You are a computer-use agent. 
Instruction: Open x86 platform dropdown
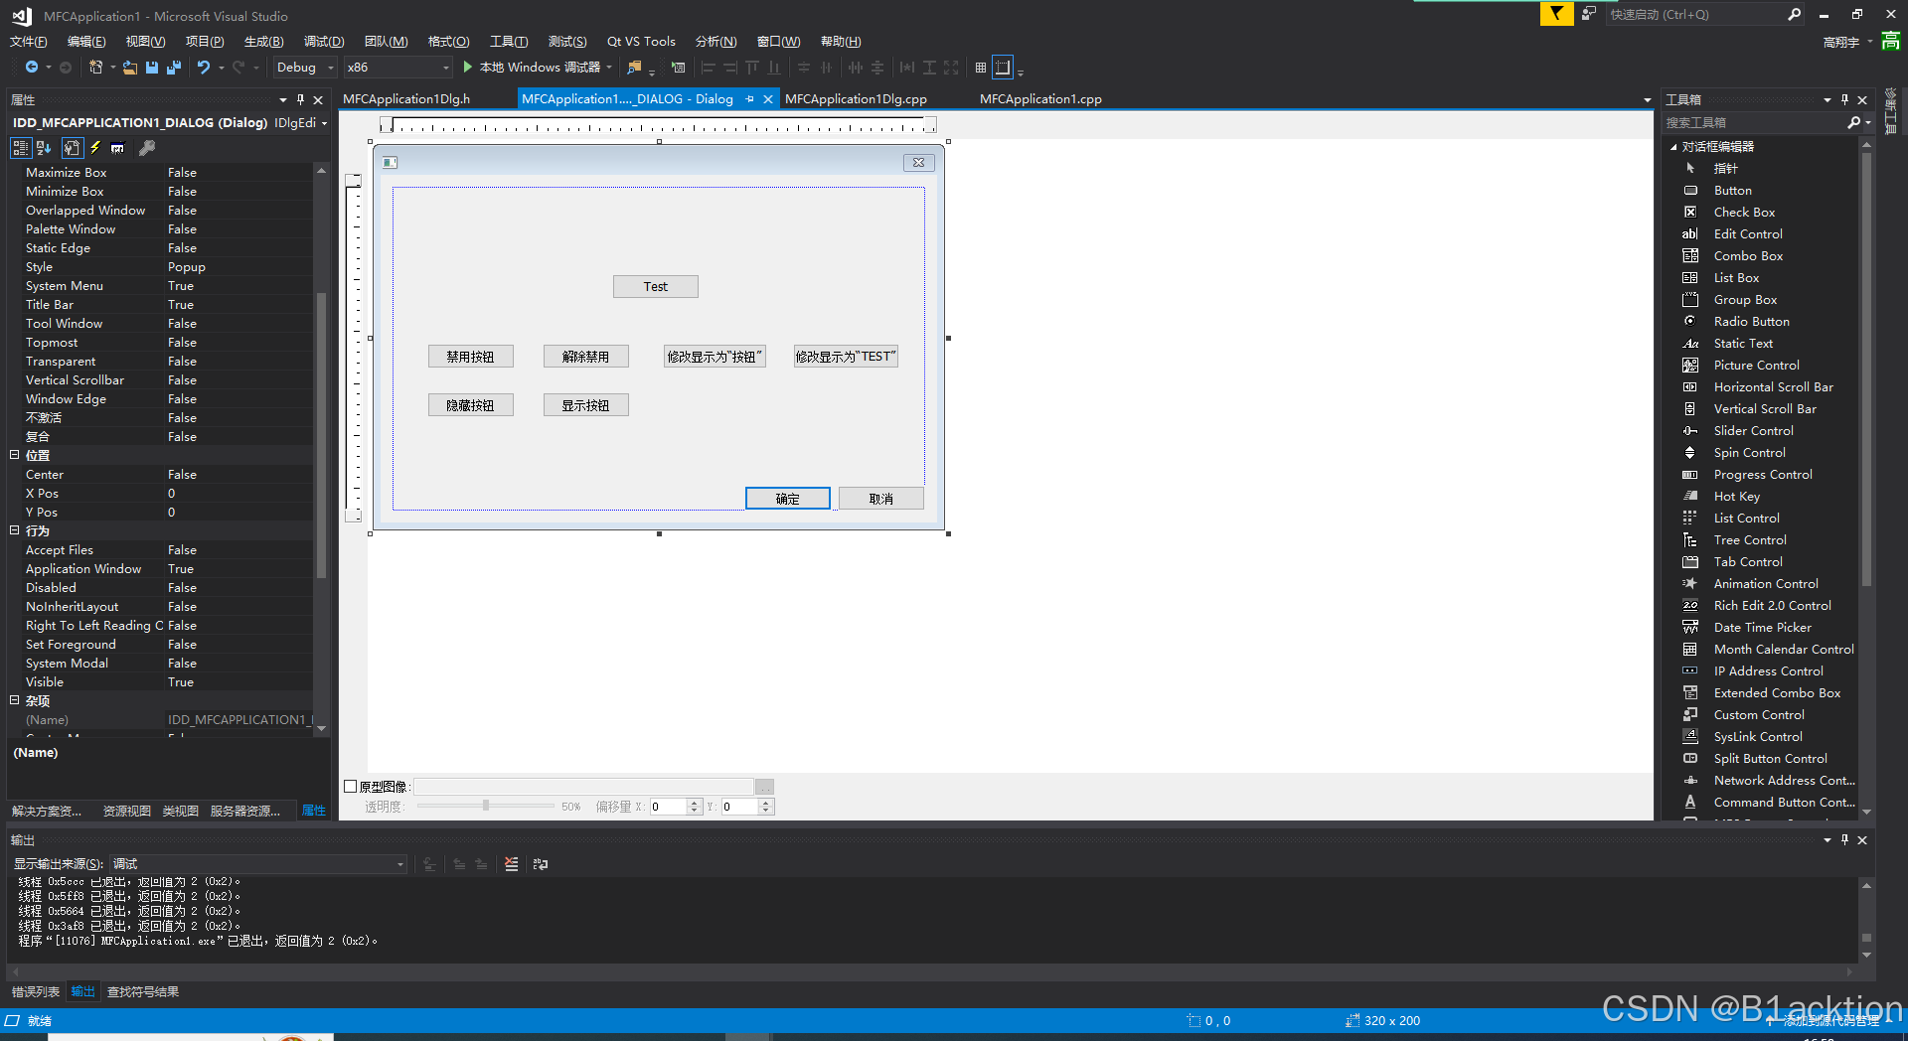pos(397,68)
